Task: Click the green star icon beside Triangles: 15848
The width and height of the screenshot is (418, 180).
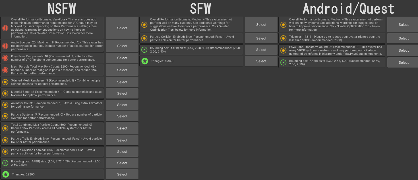Action: (144, 61)
